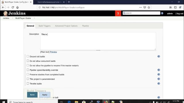Screen dimensions: 184x103
Task: Go to Jenkins breadcrumb link
Action: 6,18
